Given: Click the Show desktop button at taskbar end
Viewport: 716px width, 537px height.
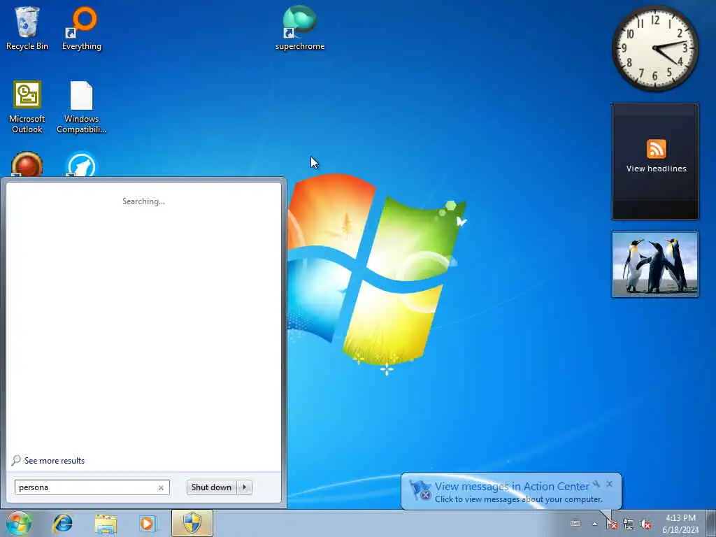Looking at the screenshot, I should pyautogui.click(x=711, y=523).
